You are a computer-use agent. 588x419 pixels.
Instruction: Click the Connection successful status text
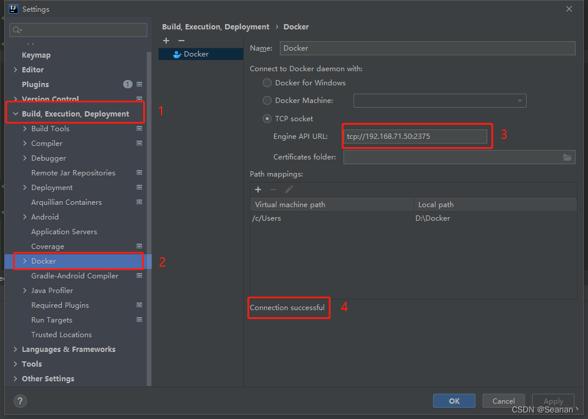click(288, 308)
